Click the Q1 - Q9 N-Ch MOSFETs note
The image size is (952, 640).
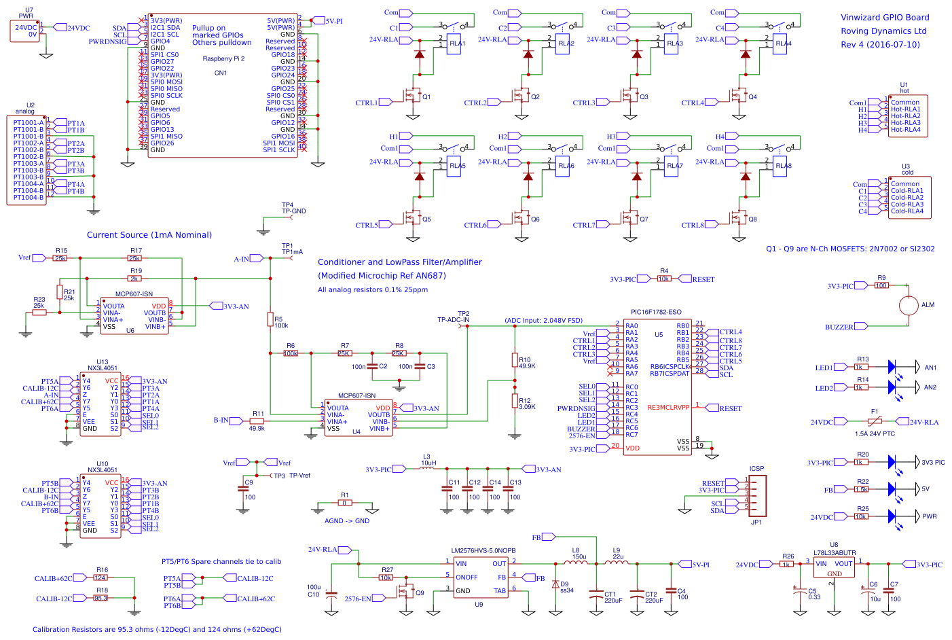click(850, 249)
